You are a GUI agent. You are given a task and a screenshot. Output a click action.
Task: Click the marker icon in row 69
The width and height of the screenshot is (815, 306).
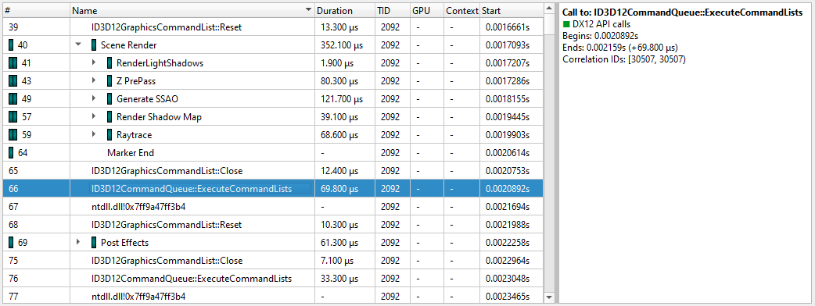tap(12, 242)
